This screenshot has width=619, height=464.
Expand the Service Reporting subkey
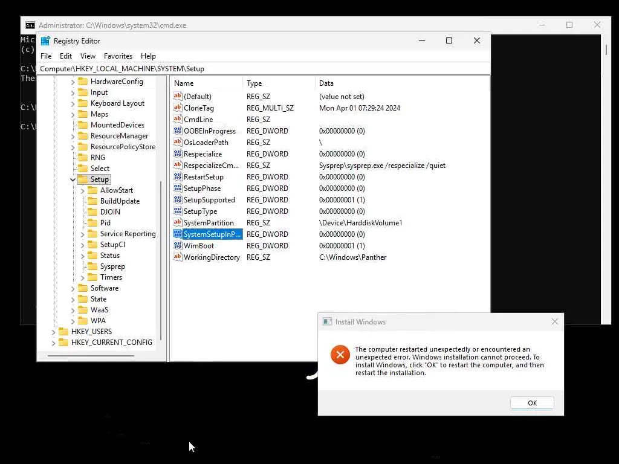(x=82, y=234)
